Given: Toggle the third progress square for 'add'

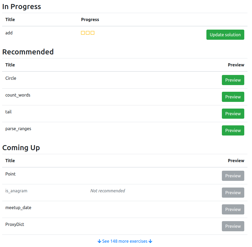Looking at the screenshot, I should [93, 33].
